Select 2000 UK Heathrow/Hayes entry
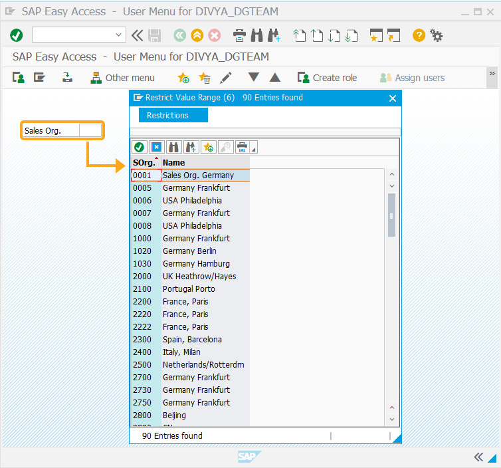501x468 pixels. 191,276
